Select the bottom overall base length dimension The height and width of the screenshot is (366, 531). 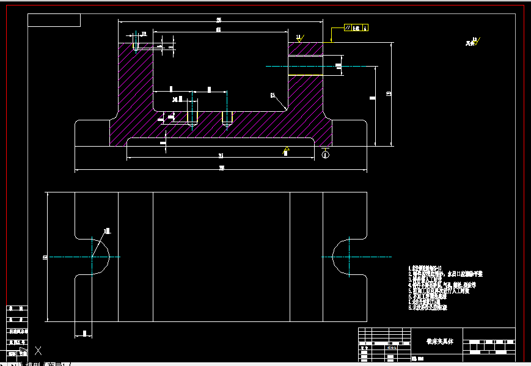point(221,168)
